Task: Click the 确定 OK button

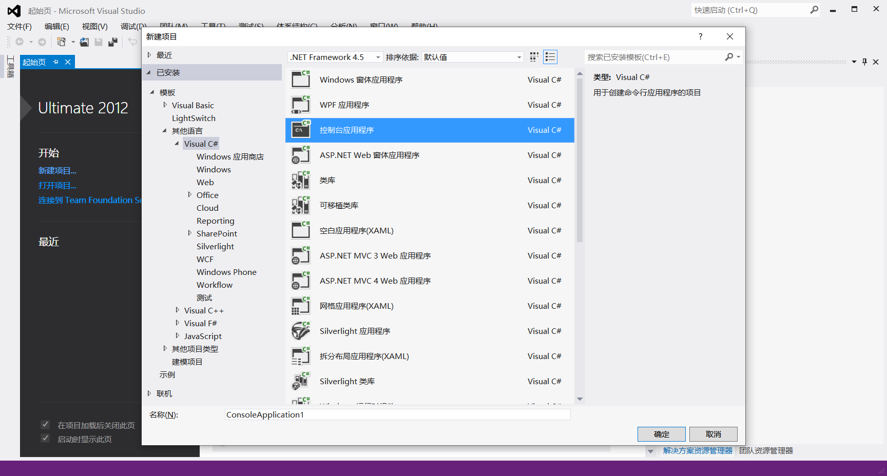Action: click(x=662, y=434)
